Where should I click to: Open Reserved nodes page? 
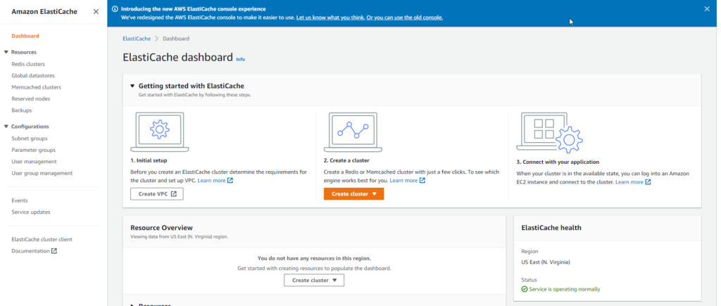pyautogui.click(x=31, y=98)
